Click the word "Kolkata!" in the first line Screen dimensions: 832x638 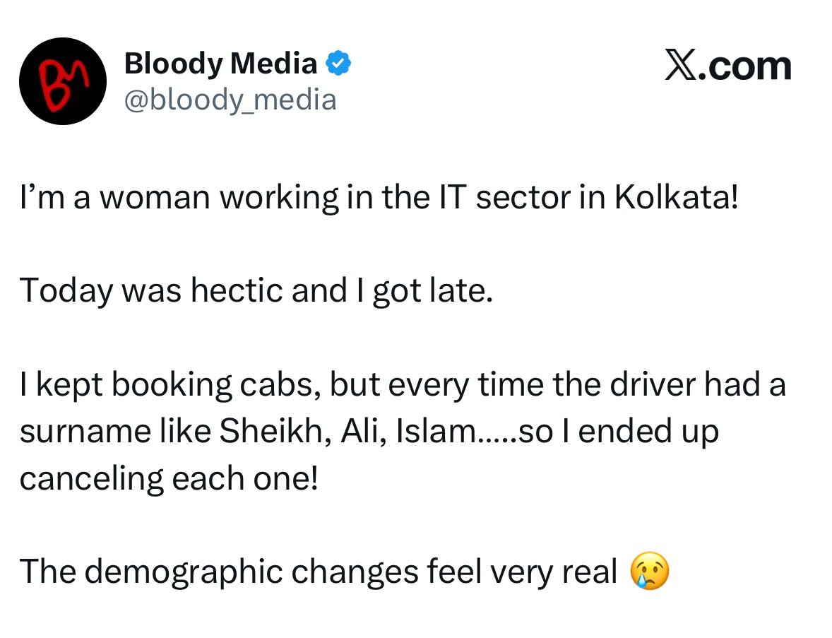[677, 197]
